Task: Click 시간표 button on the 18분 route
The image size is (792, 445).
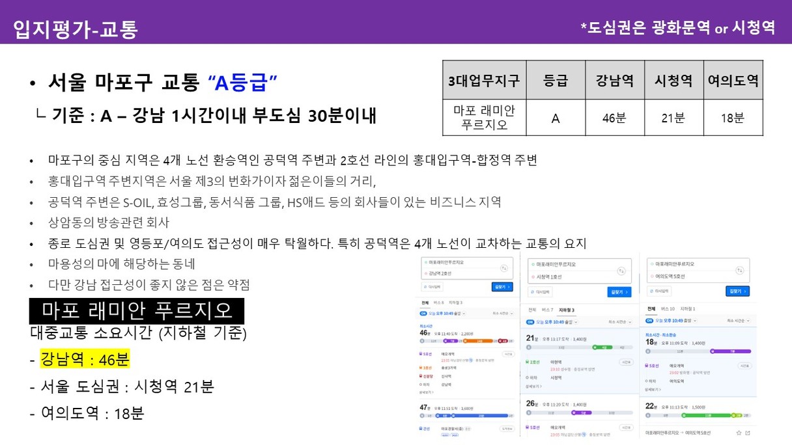Action: coord(744,366)
